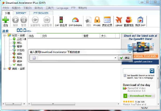
Task: Open the Language menu
Action: pos(63,8)
